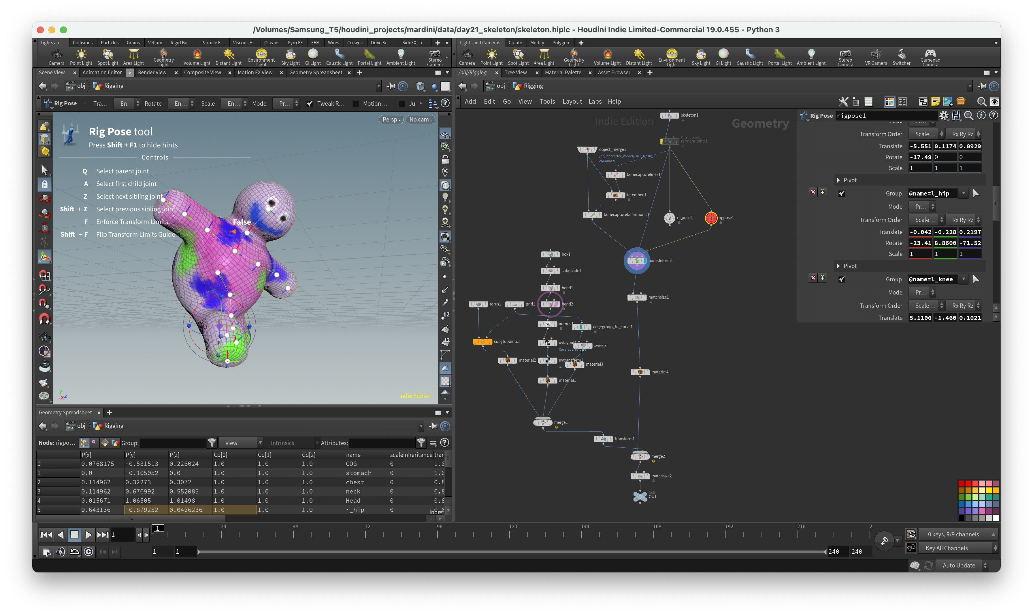
Task: Select the bonedeform1 node
Action: click(636, 261)
